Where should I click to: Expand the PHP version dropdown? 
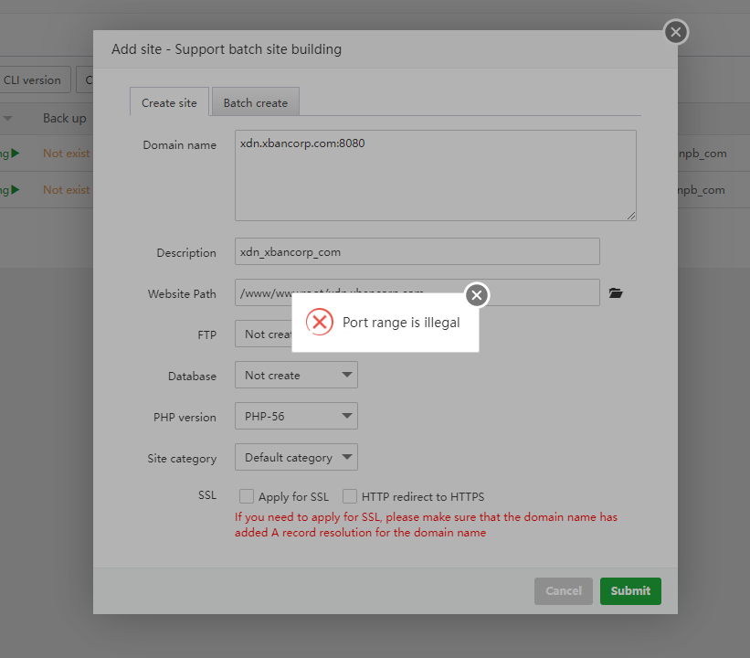[296, 416]
